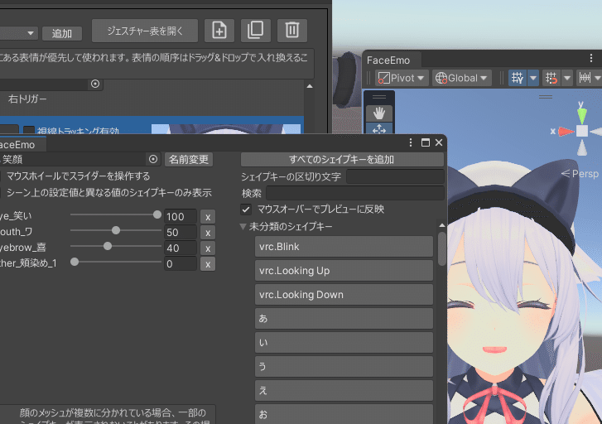Screen dimensions: 602x424
Task: Click the red X axis gizmo cone
Action: tap(566, 132)
